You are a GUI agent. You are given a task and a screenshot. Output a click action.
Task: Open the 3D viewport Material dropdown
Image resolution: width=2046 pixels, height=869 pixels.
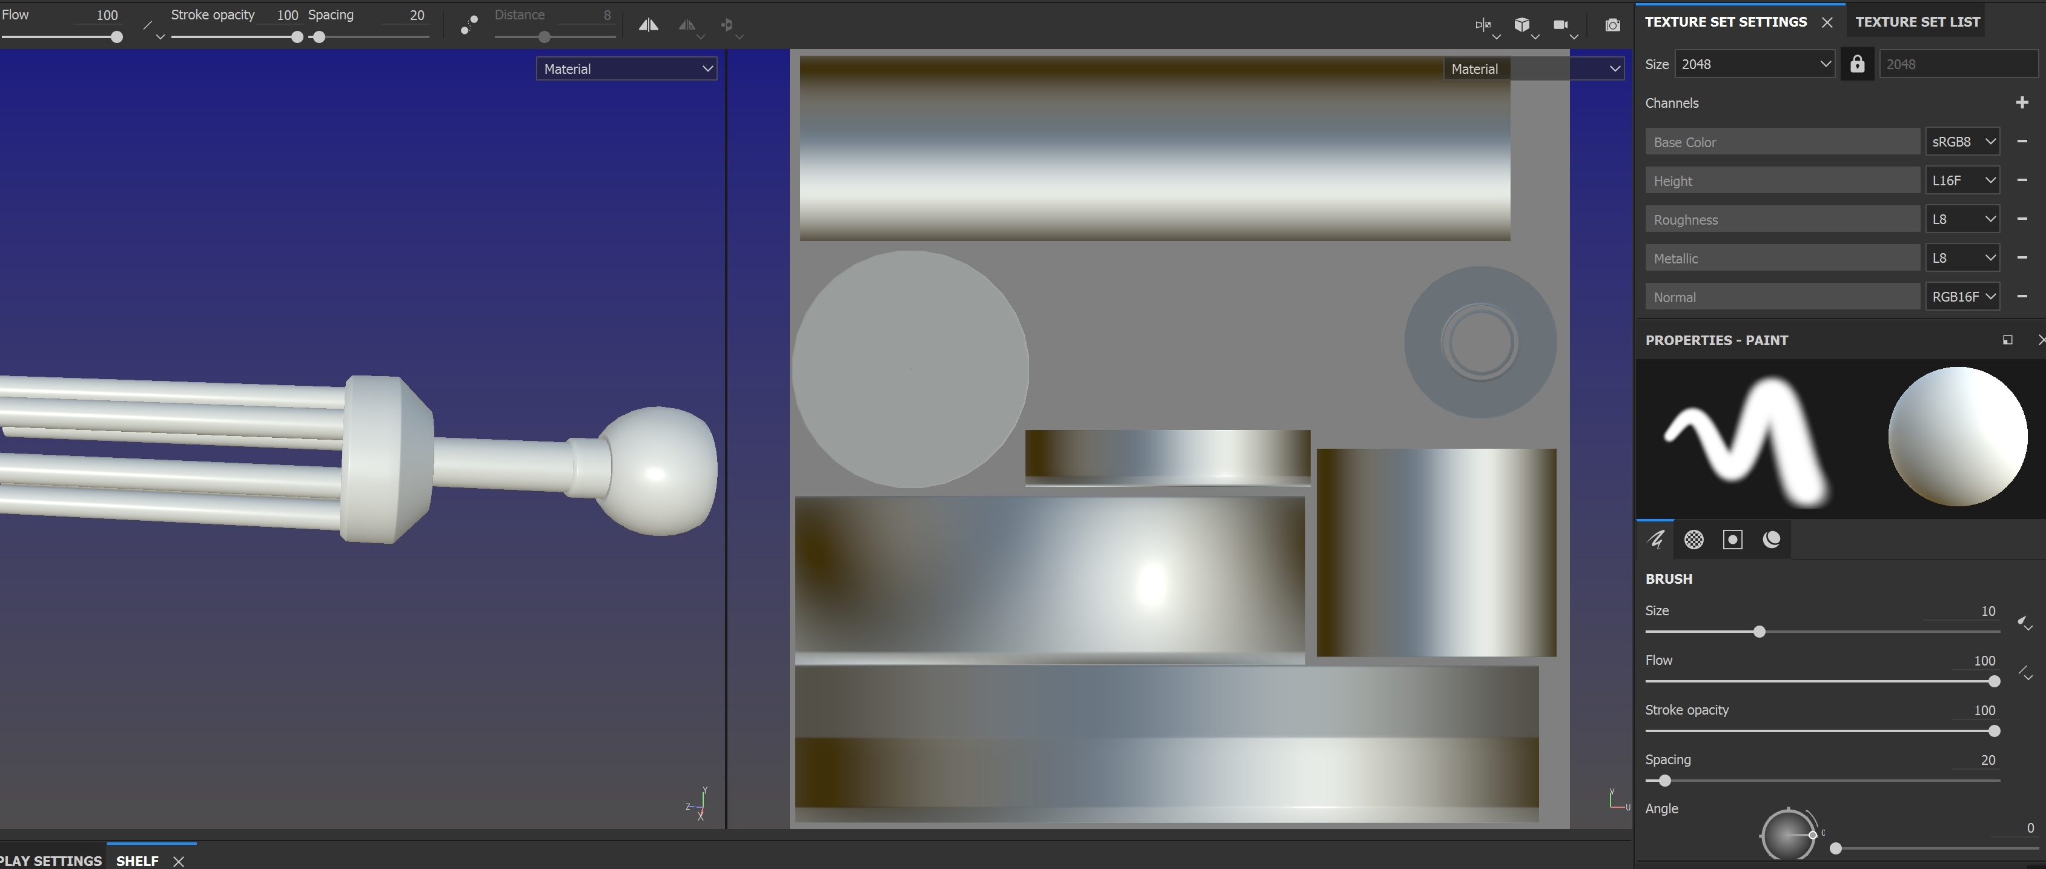click(x=626, y=69)
